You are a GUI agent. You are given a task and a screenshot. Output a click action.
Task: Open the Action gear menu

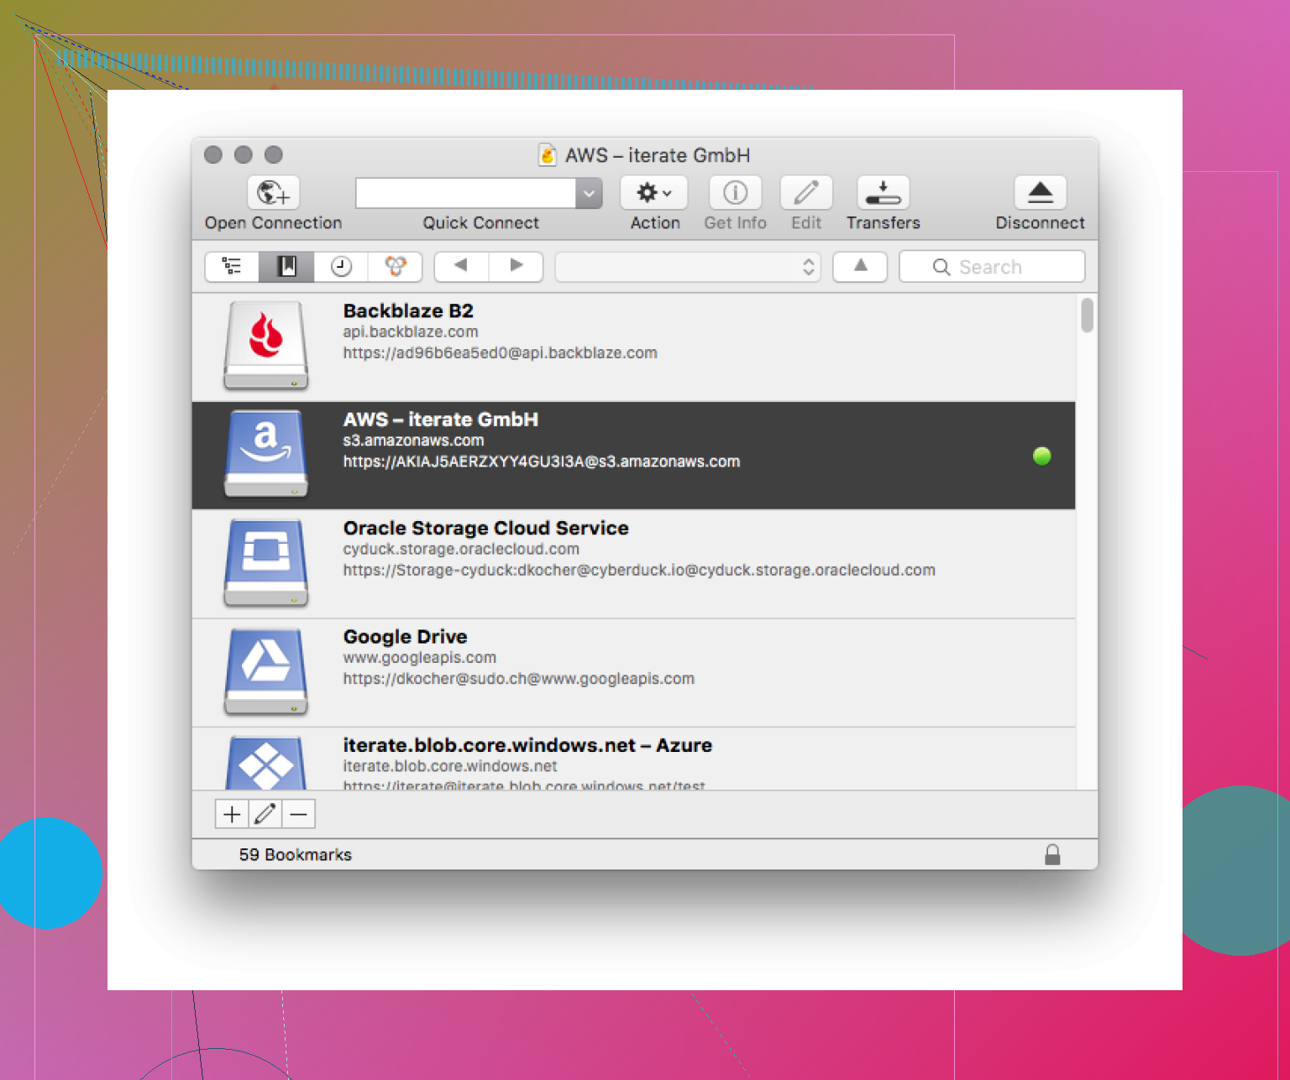point(653,193)
